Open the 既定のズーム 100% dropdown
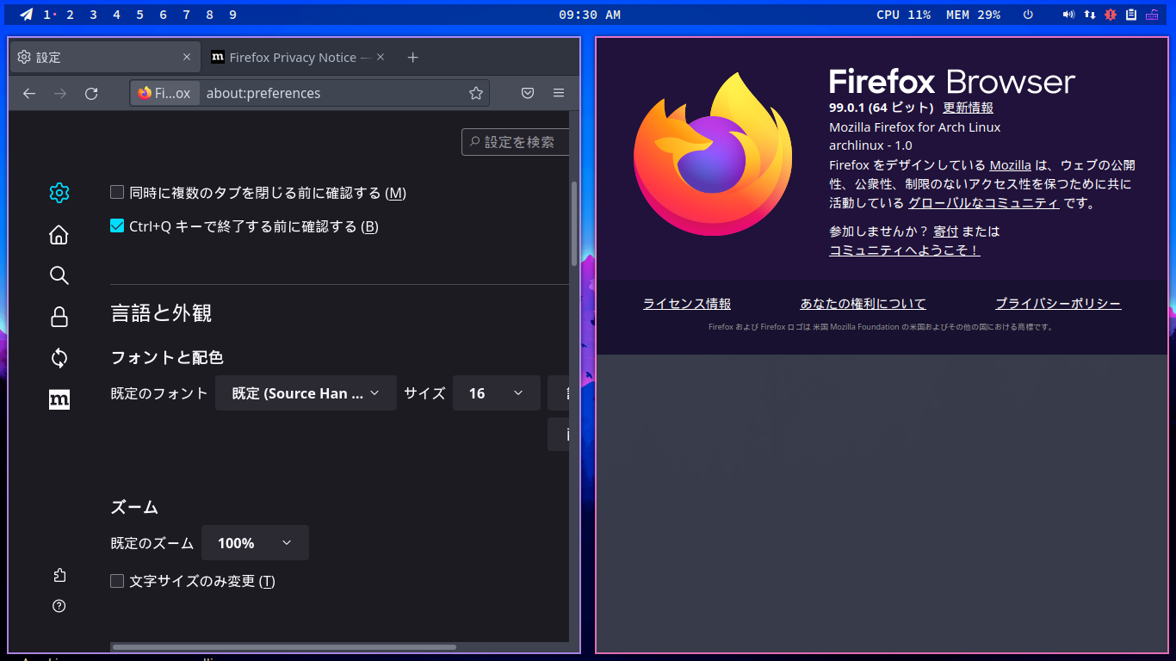The width and height of the screenshot is (1176, 661). (x=255, y=543)
